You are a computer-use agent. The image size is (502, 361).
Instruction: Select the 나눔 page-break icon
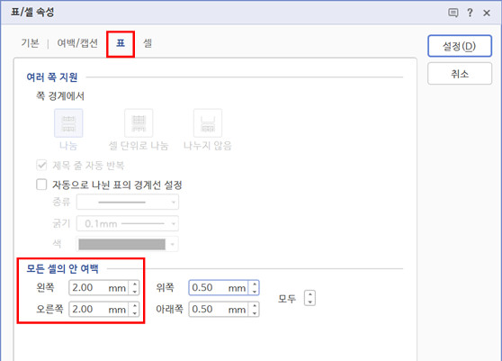point(68,123)
